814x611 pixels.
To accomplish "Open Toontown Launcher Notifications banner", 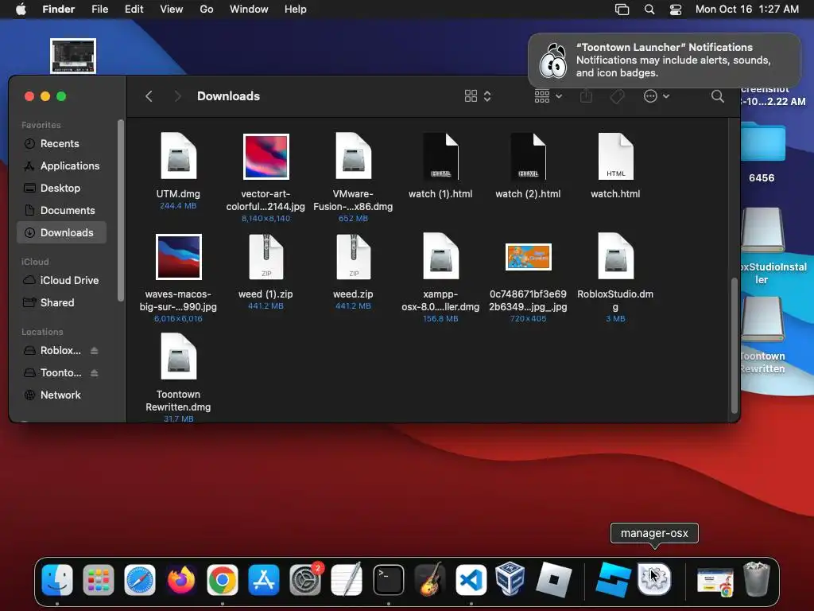I will (x=665, y=60).
